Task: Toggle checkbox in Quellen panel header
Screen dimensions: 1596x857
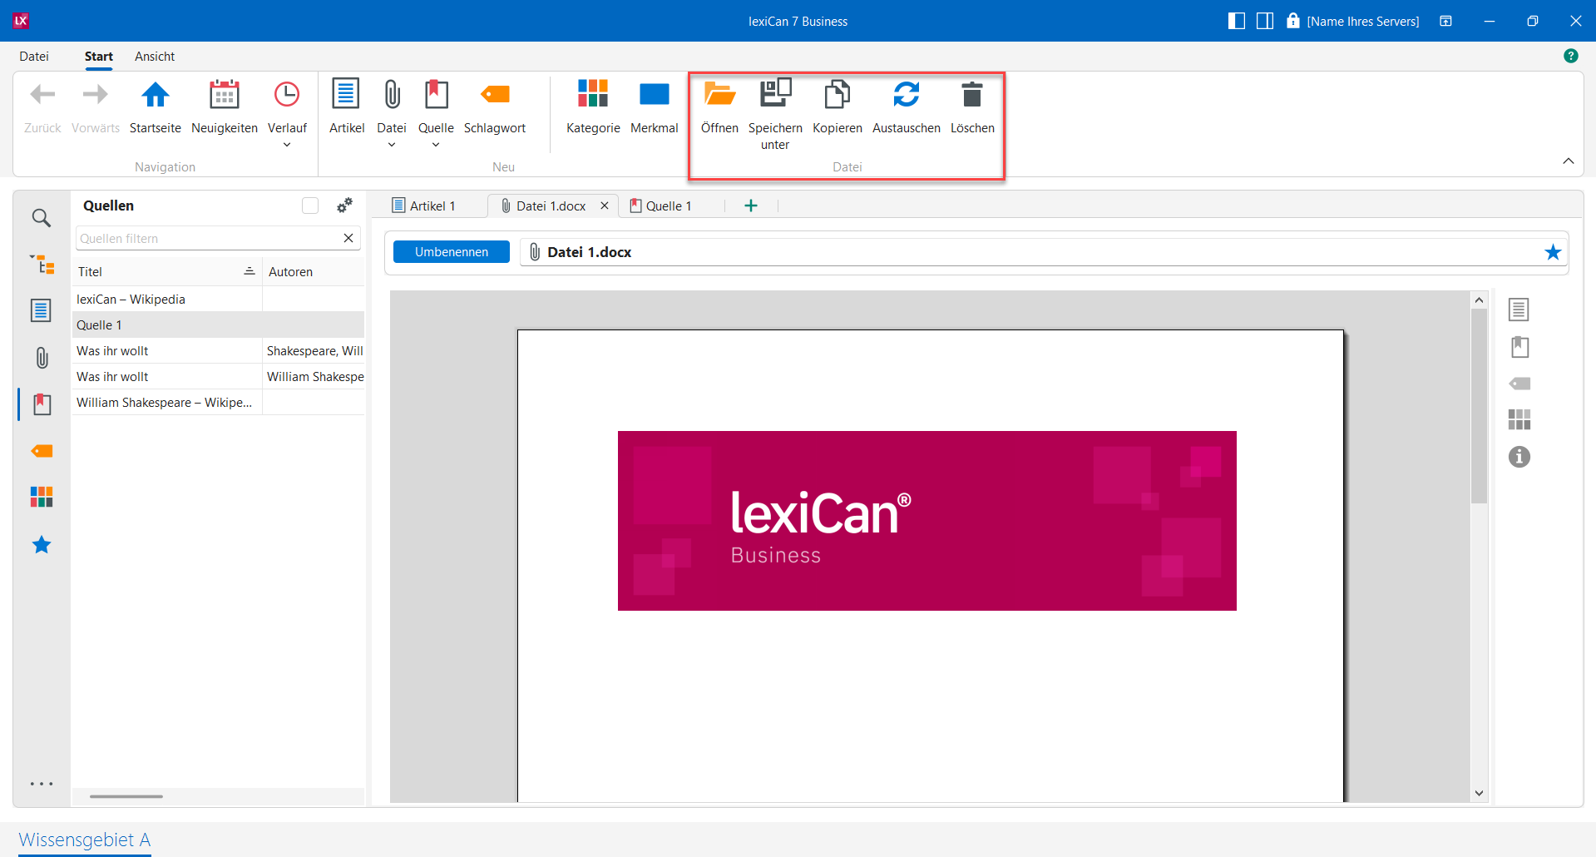Action: pyautogui.click(x=310, y=206)
